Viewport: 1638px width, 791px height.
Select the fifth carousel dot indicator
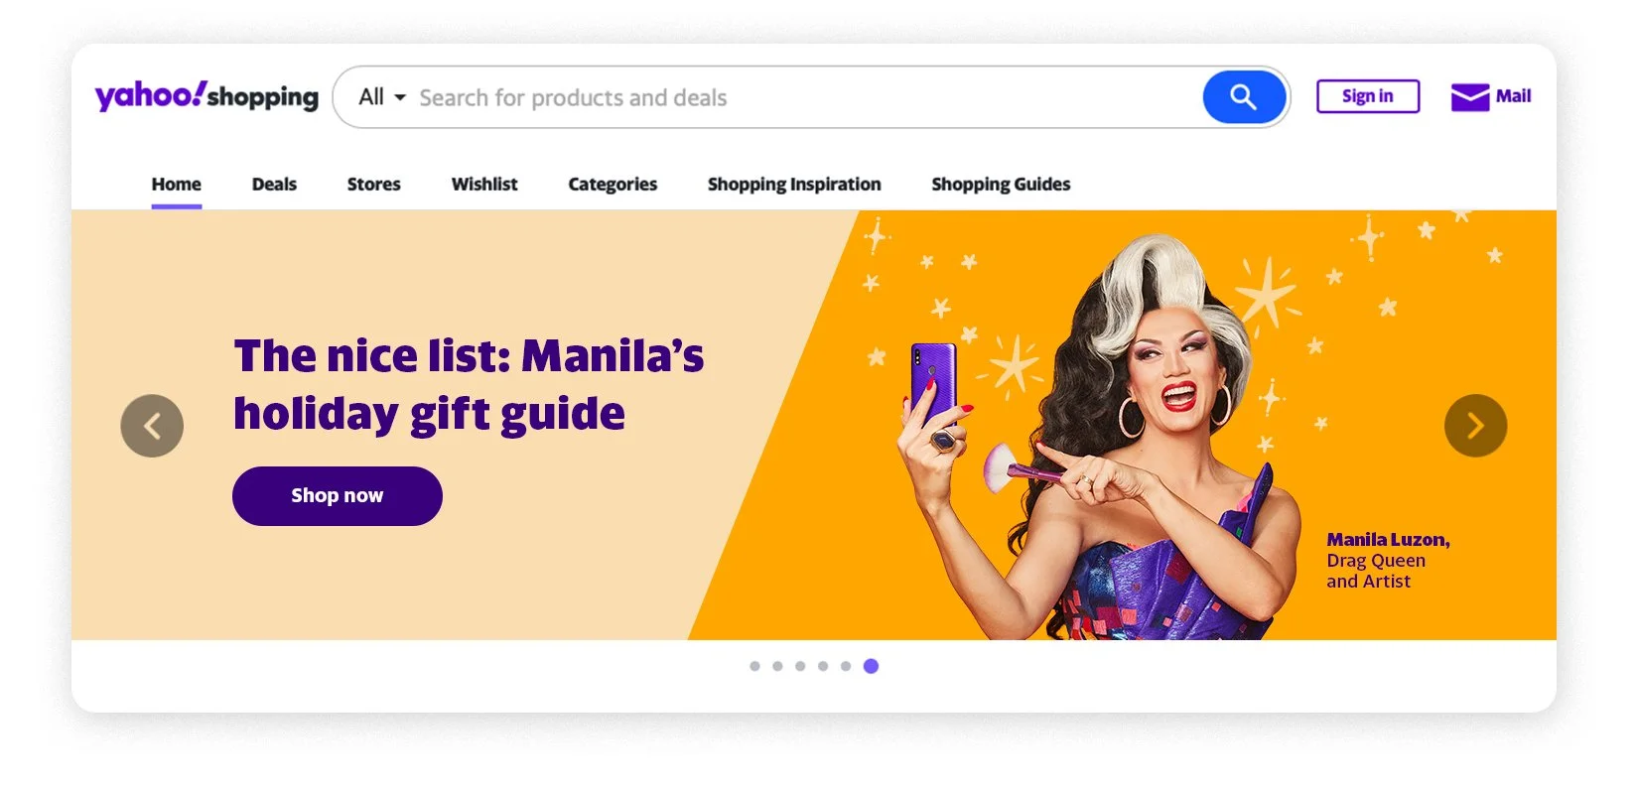click(846, 666)
